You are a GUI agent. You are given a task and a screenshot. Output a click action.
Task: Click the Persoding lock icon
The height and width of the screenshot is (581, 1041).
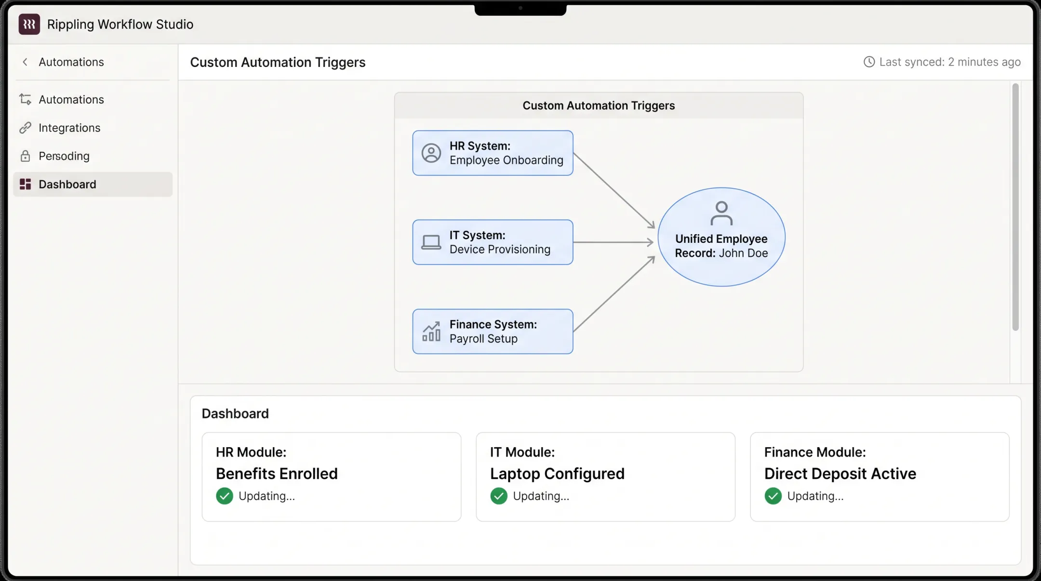(25, 156)
